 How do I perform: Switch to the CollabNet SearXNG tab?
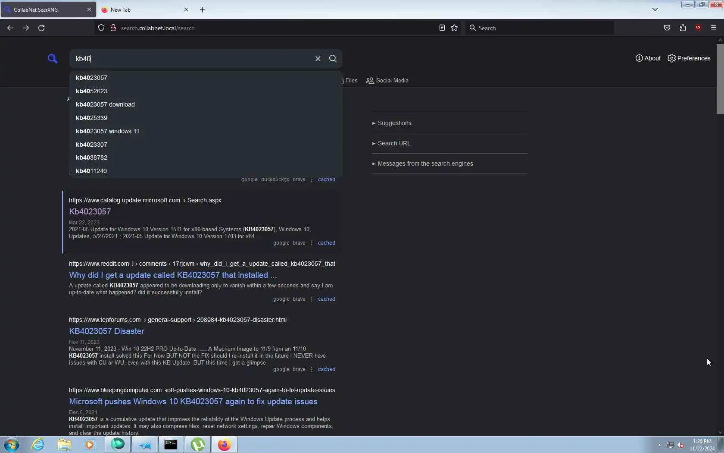click(x=48, y=9)
